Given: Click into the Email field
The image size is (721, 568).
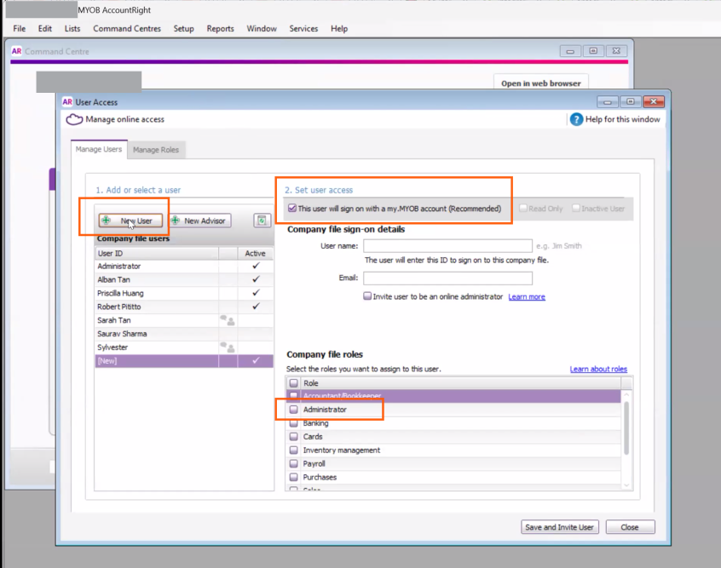Looking at the screenshot, I should 447,278.
